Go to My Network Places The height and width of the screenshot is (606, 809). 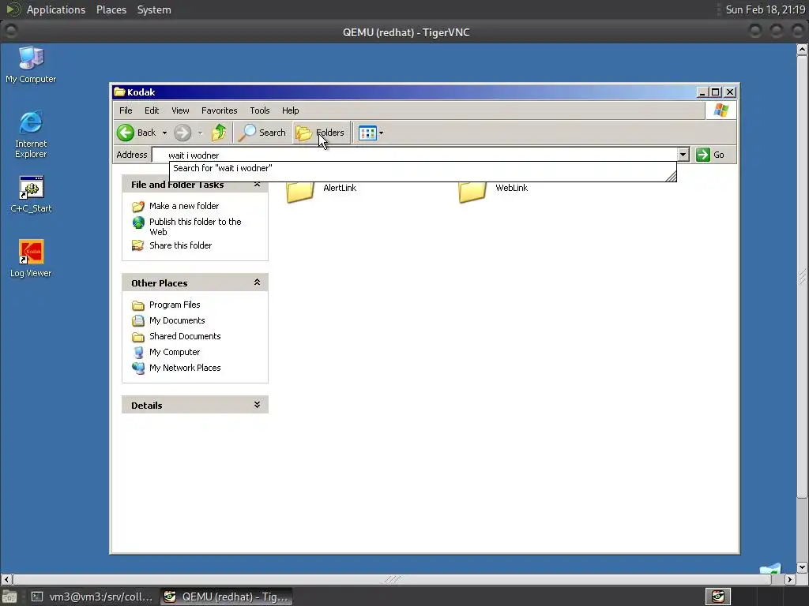(185, 368)
